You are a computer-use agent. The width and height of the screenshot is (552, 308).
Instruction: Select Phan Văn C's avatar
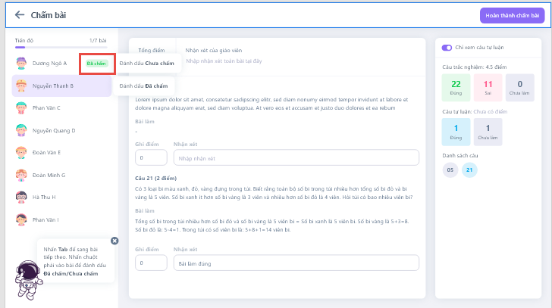point(21,107)
